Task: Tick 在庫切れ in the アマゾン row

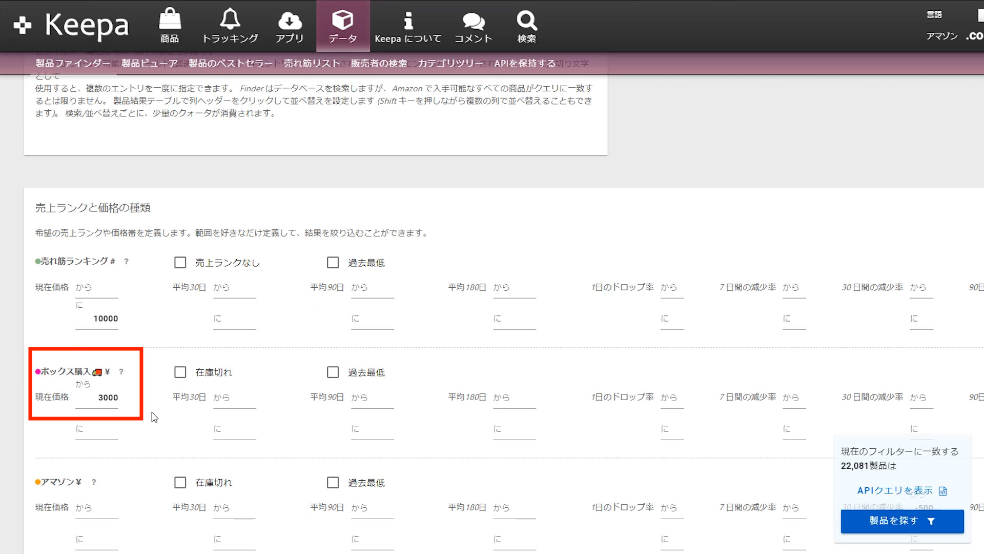Action: pos(180,483)
